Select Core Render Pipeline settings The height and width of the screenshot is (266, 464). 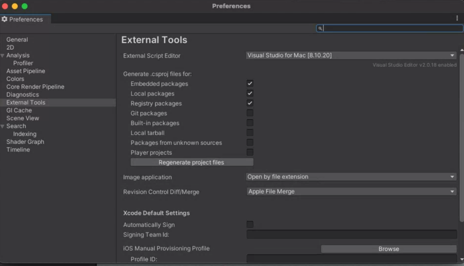click(x=35, y=86)
